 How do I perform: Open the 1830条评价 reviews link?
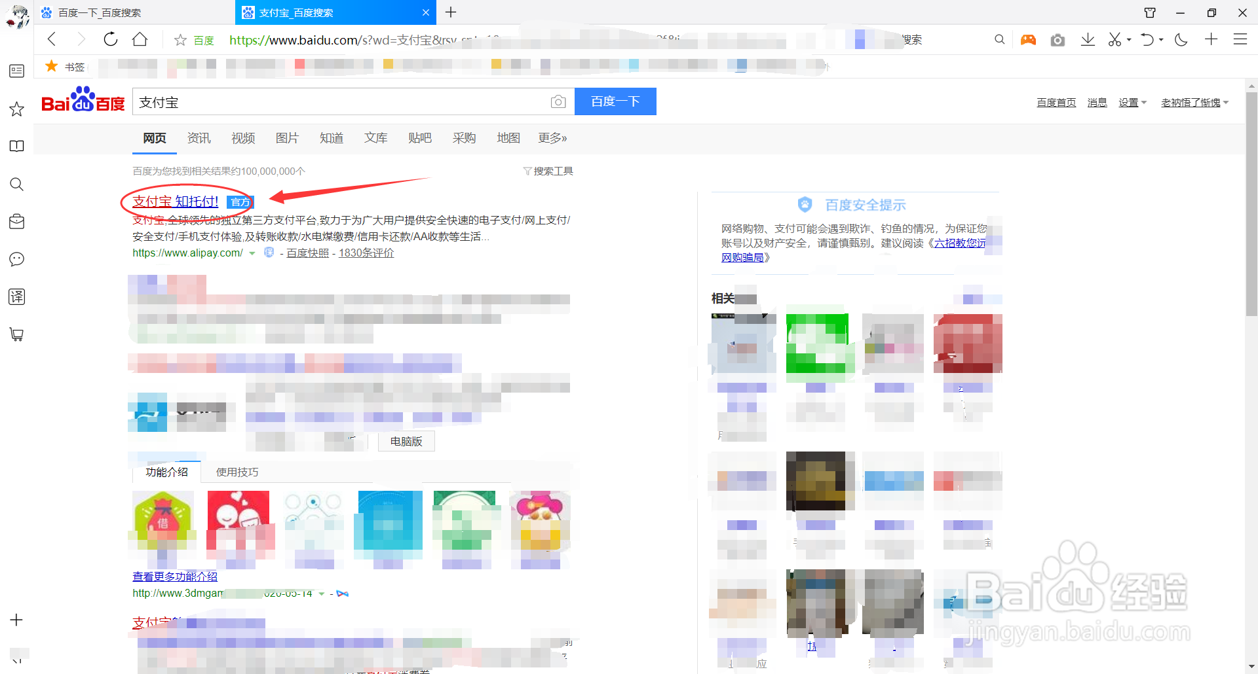(x=366, y=253)
